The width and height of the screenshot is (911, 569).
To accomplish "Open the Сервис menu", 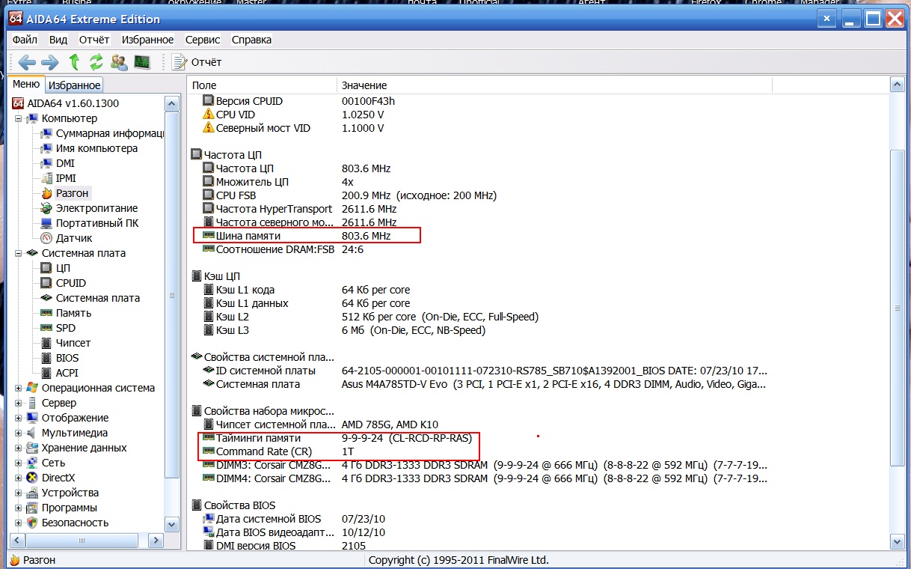I will [203, 40].
